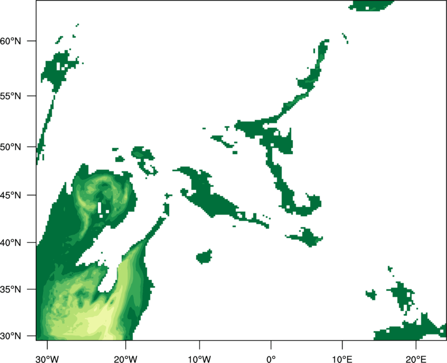447x363 pixels.
Task: Click the 20°W longitude label
Action: (x=125, y=359)
